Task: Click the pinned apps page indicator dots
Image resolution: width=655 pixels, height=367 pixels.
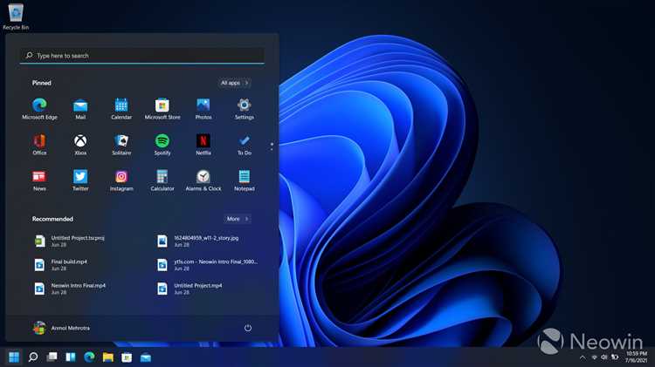Action: coord(272,146)
